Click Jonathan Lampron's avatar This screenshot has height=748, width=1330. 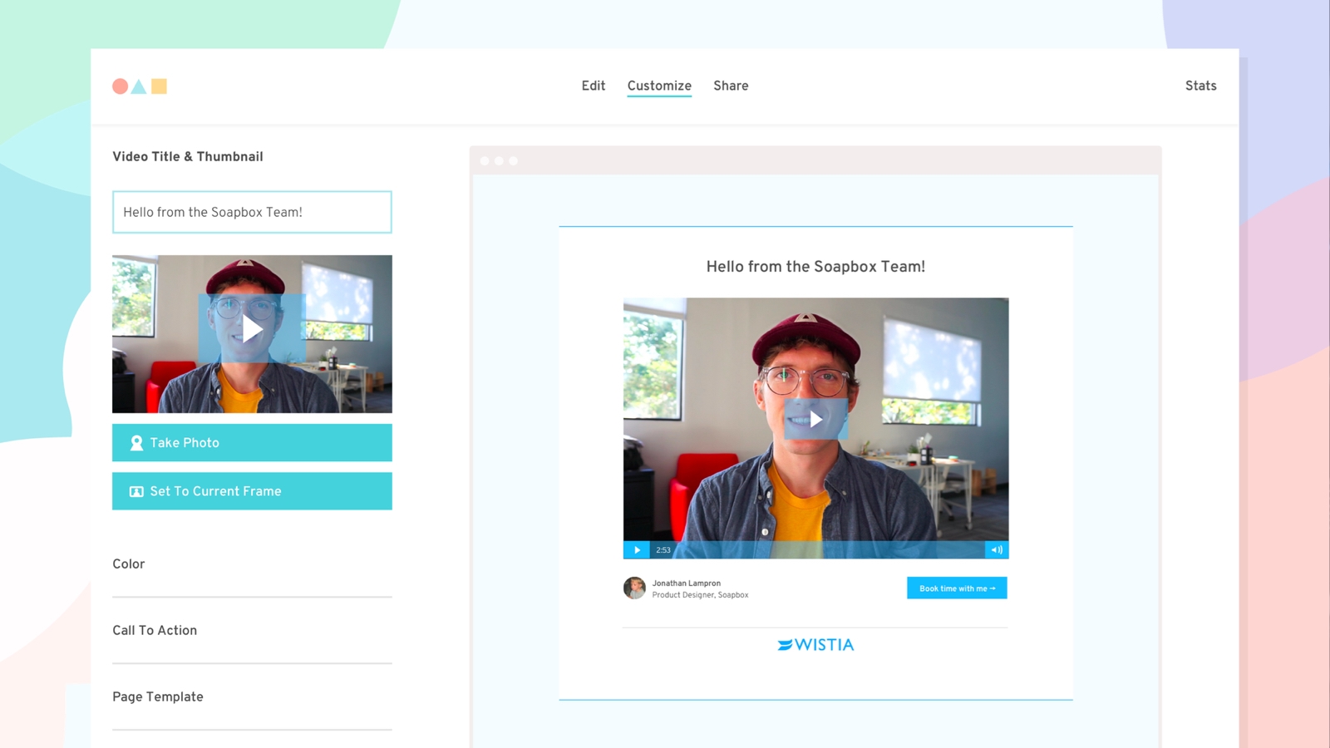(634, 588)
